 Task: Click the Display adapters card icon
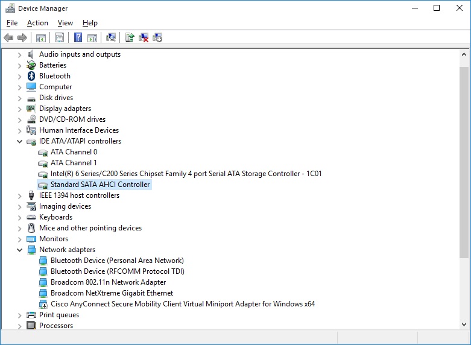pos(31,109)
